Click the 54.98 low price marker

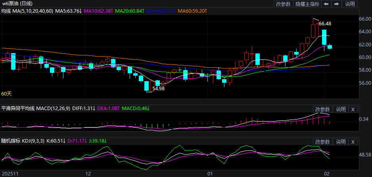point(158,89)
